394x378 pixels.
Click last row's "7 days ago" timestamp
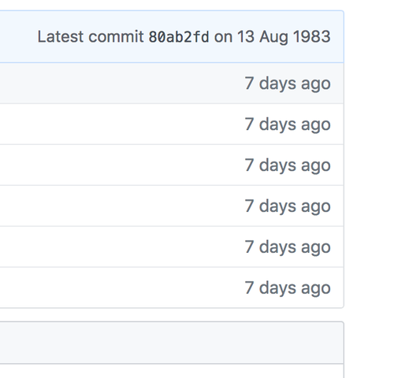click(288, 288)
